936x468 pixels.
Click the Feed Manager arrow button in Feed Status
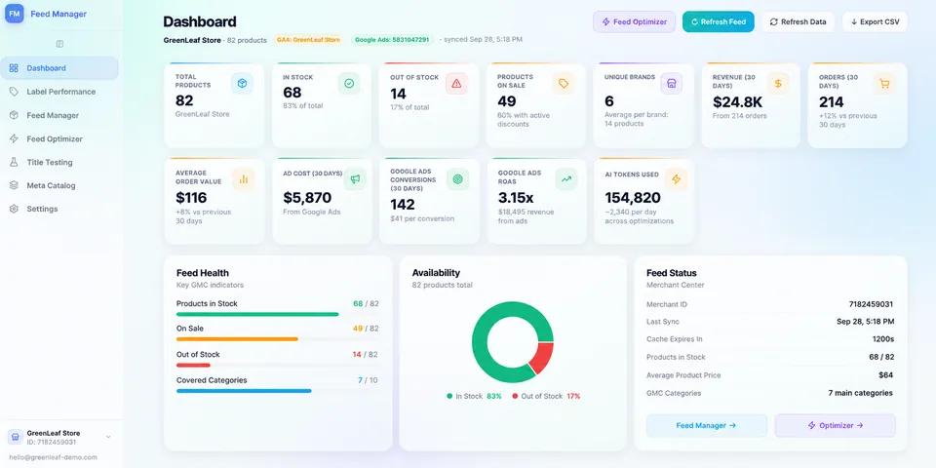click(x=707, y=426)
